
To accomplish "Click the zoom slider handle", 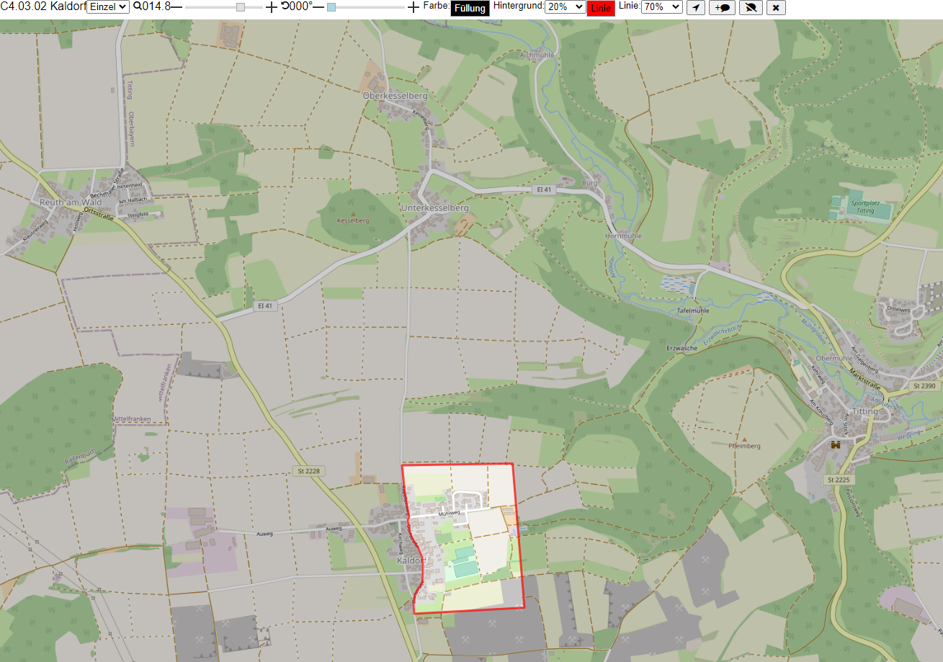I will pos(241,7).
